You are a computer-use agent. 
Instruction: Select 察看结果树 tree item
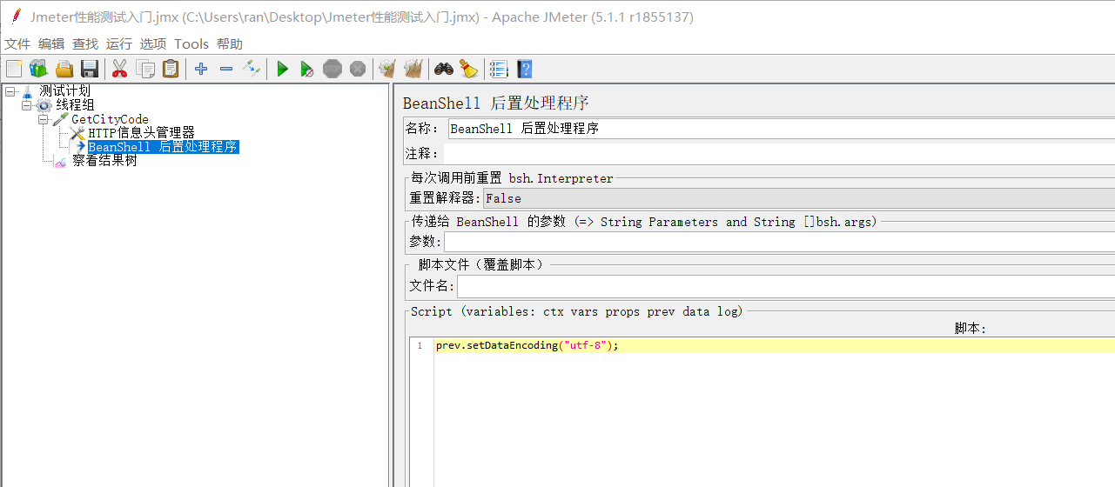point(104,161)
